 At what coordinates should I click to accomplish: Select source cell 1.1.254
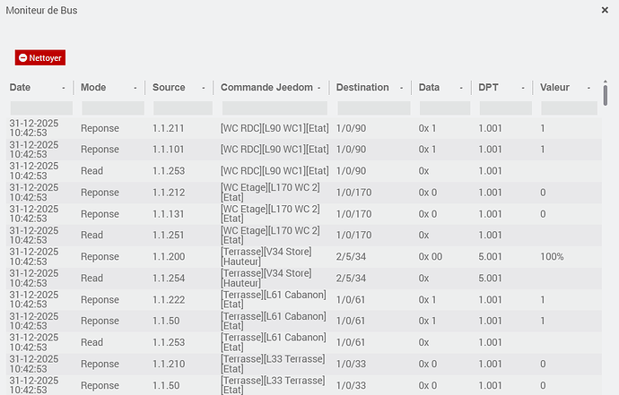click(169, 279)
